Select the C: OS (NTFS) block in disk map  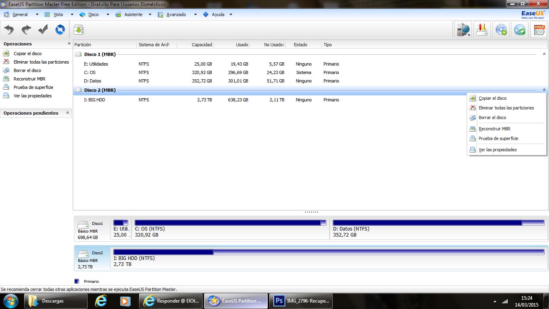(230, 229)
